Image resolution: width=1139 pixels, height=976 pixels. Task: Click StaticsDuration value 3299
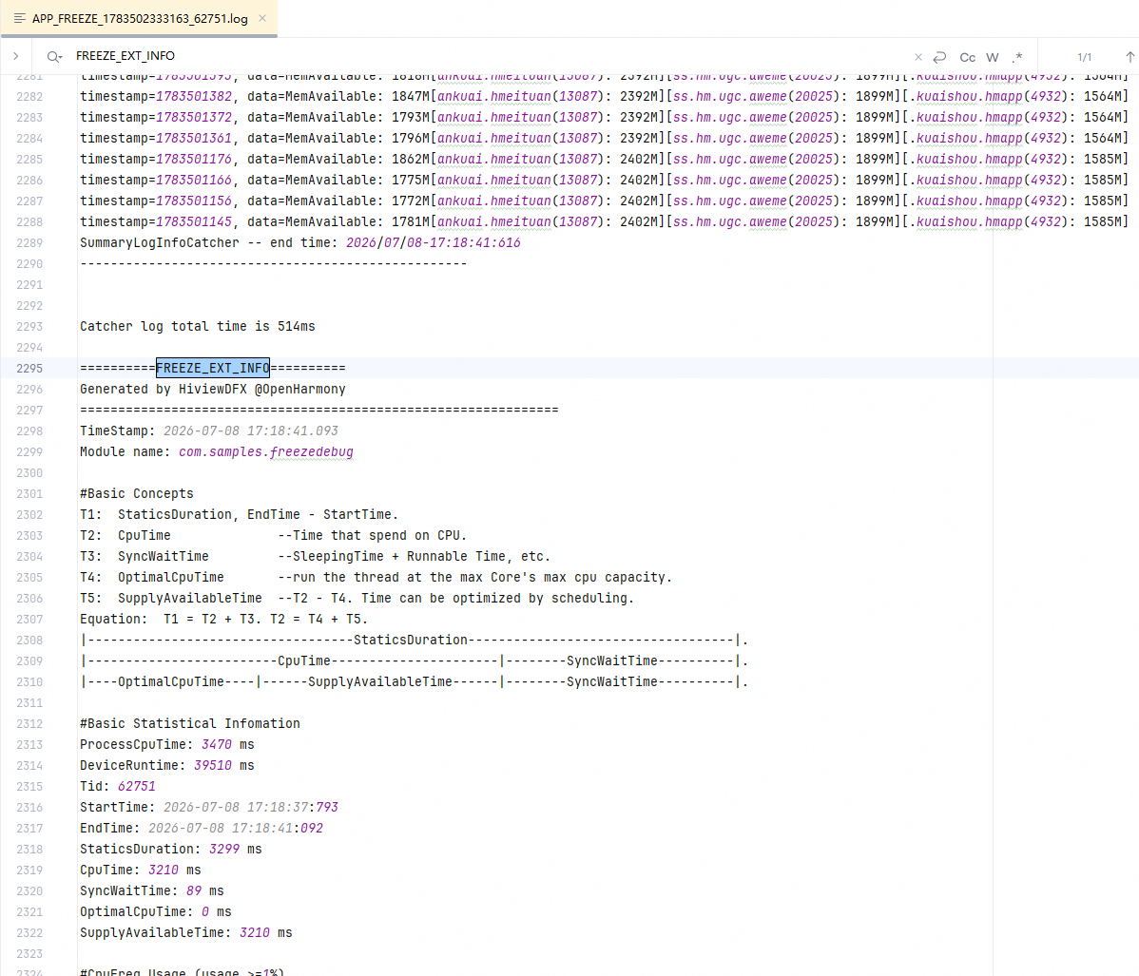tap(224, 850)
